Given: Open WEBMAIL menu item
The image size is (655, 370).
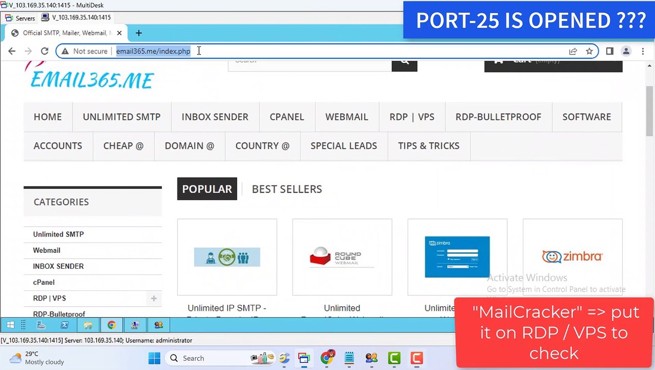Looking at the screenshot, I should pyautogui.click(x=347, y=117).
